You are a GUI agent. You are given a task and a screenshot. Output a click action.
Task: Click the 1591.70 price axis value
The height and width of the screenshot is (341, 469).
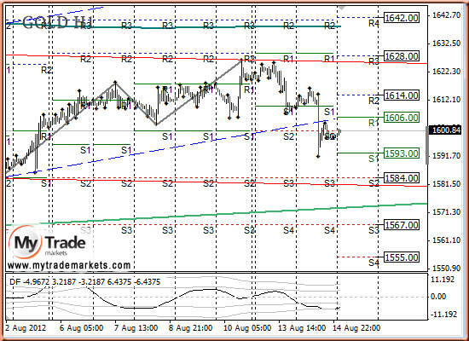point(446,156)
